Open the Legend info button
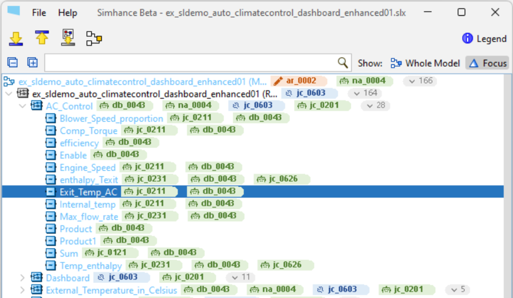 click(484, 39)
